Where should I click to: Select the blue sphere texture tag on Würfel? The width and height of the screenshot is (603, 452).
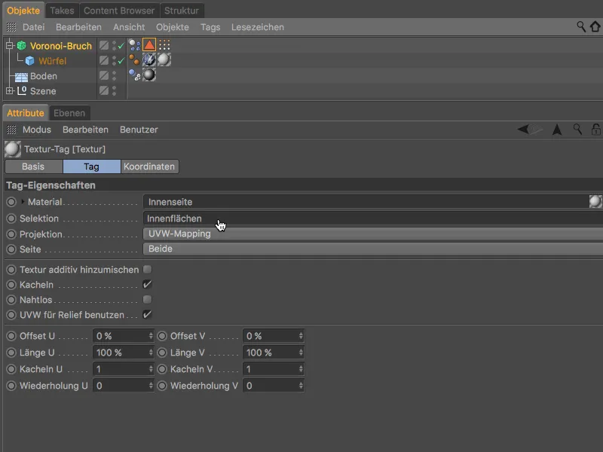click(148, 60)
